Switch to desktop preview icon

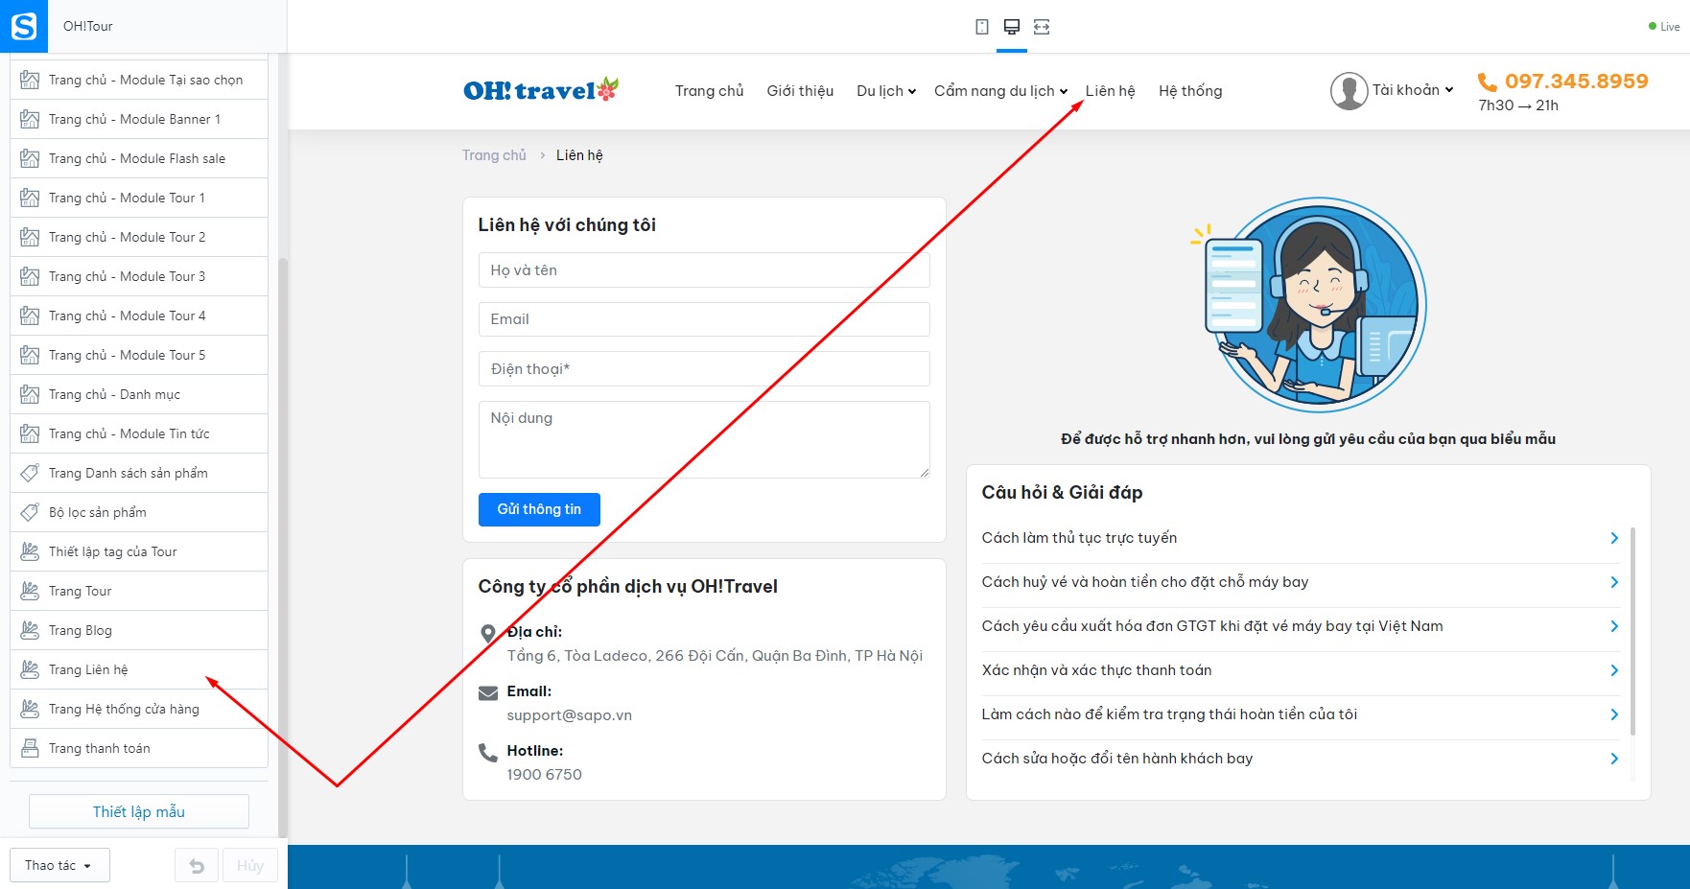click(x=1011, y=27)
